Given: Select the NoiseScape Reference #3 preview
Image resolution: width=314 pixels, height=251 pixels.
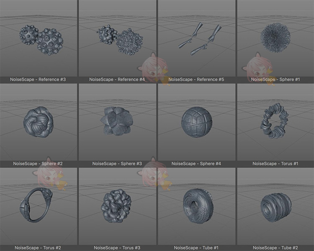Looking at the screenshot, I should pyautogui.click(x=38, y=38).
